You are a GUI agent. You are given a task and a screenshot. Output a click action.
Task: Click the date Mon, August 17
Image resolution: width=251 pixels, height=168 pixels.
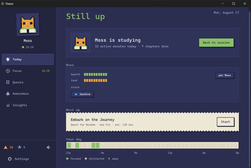click(226, 13)
